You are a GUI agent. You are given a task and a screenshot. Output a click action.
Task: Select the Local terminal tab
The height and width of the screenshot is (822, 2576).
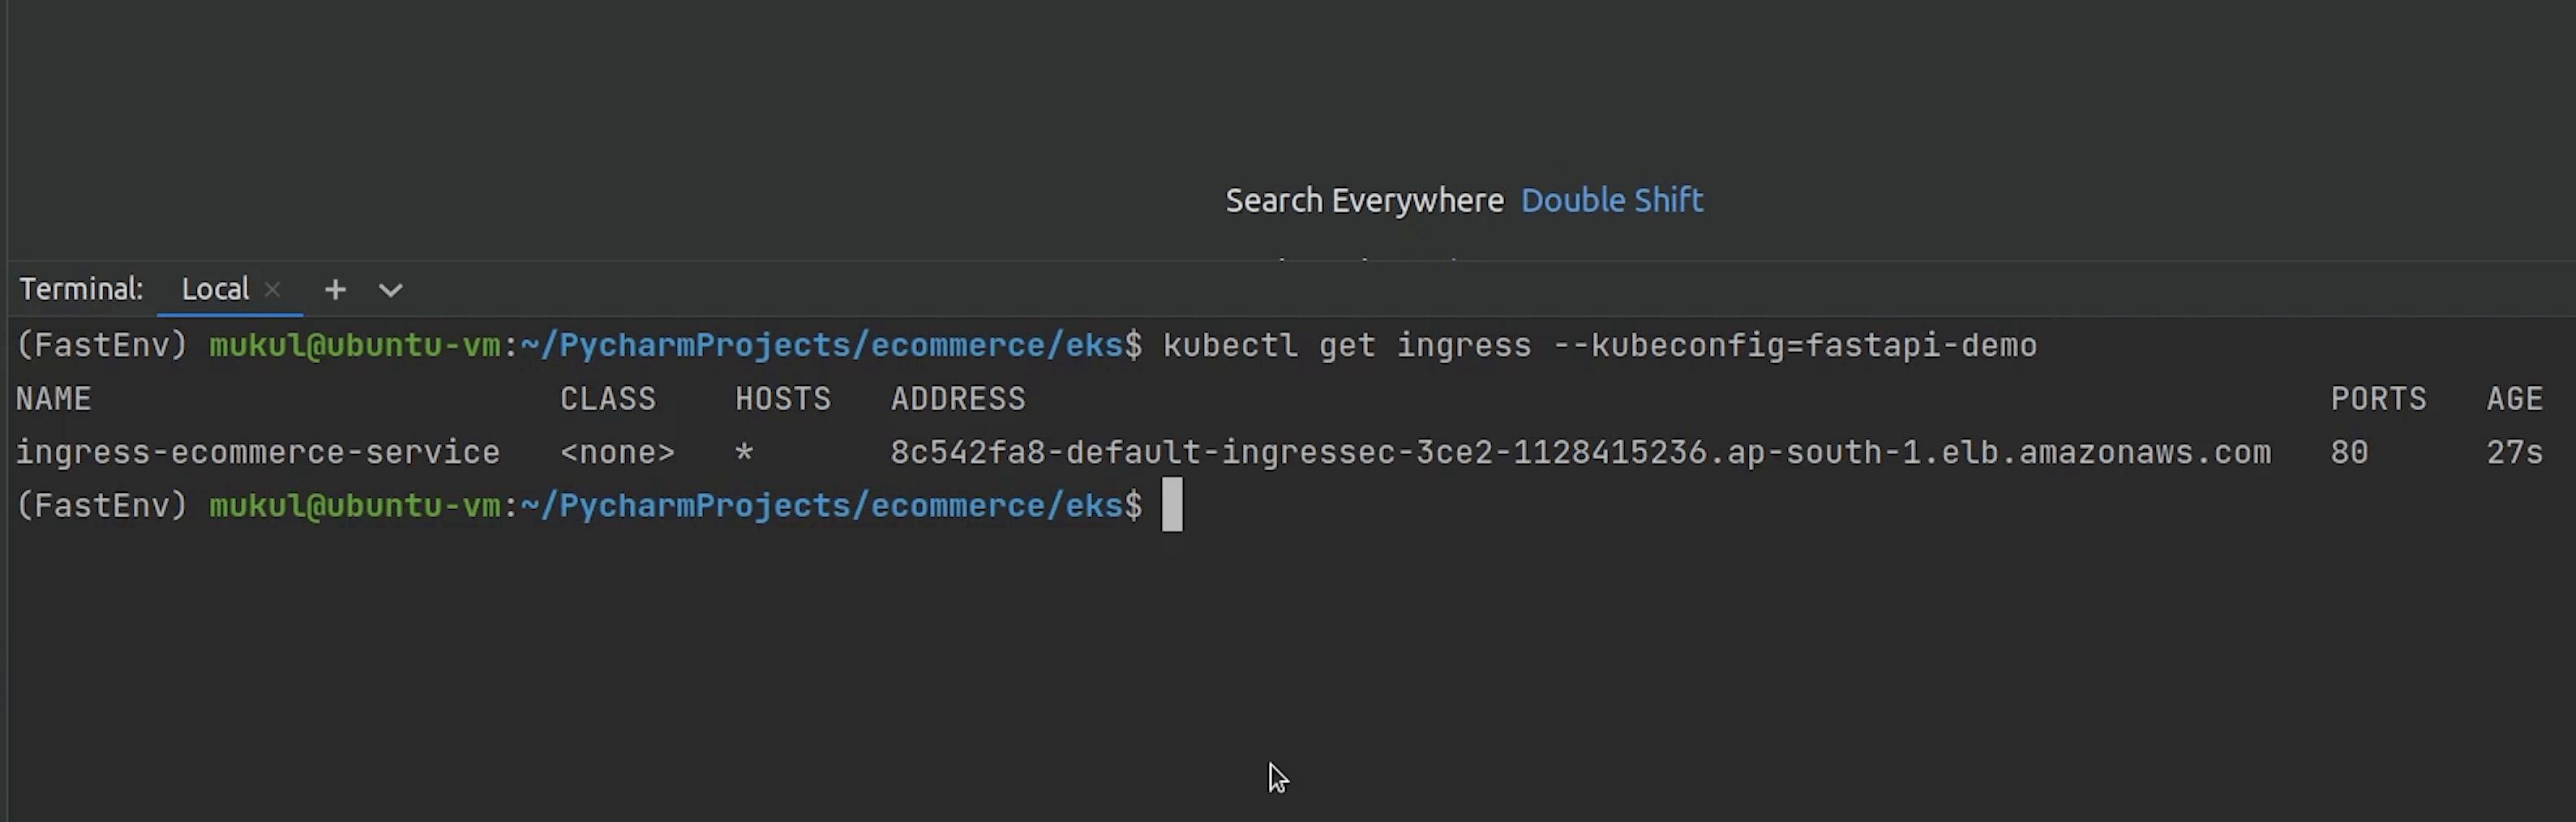214,290
